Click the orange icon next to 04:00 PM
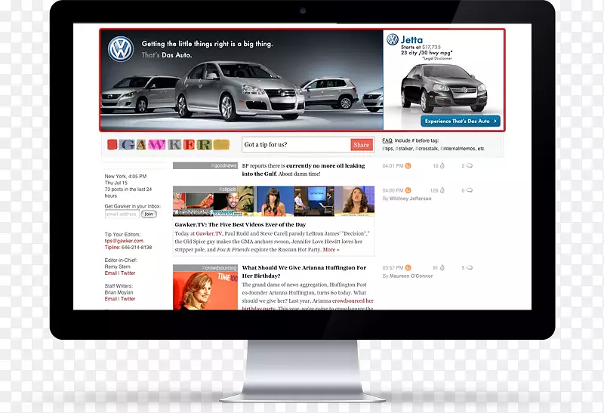This screenshot has height=413, width=604. pyautogui.click(x=408, y=191)
